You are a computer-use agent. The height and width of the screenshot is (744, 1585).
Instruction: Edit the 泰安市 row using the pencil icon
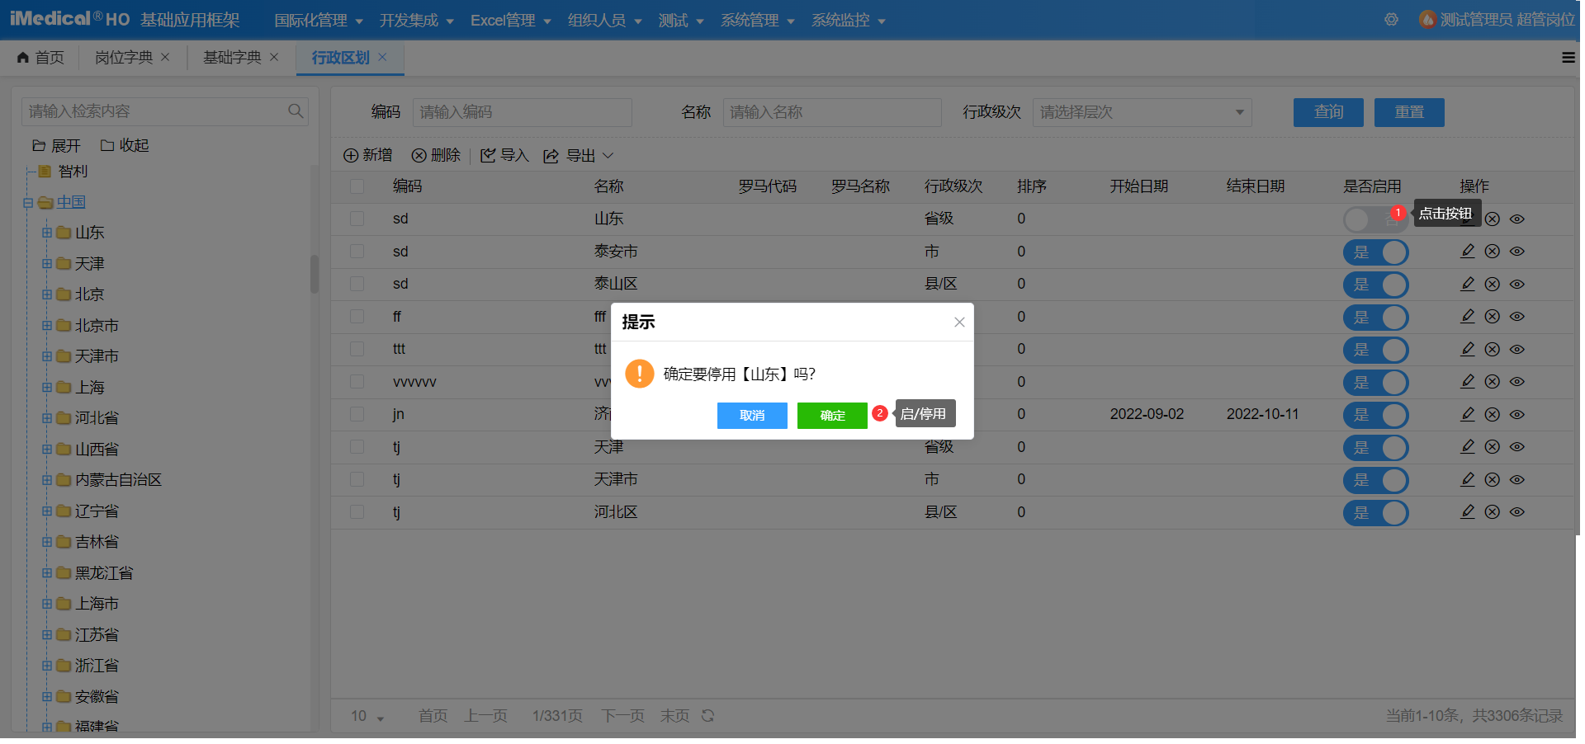[x=1467, y=252]
